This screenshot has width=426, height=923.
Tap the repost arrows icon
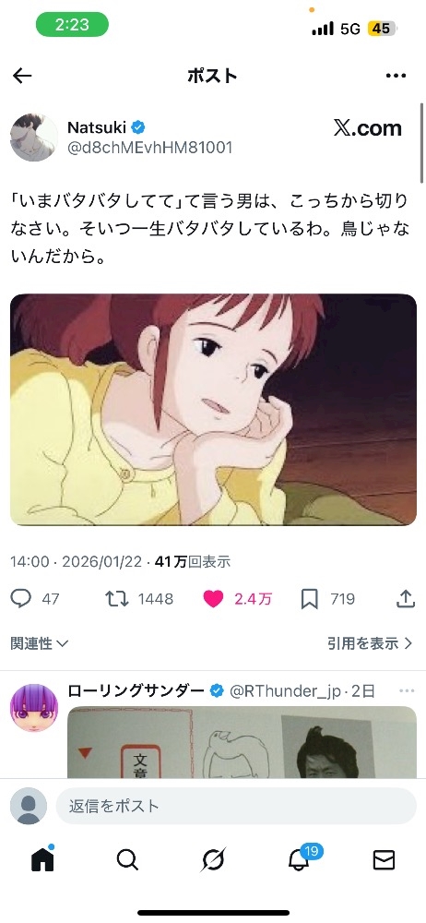[x=115, y=599]
